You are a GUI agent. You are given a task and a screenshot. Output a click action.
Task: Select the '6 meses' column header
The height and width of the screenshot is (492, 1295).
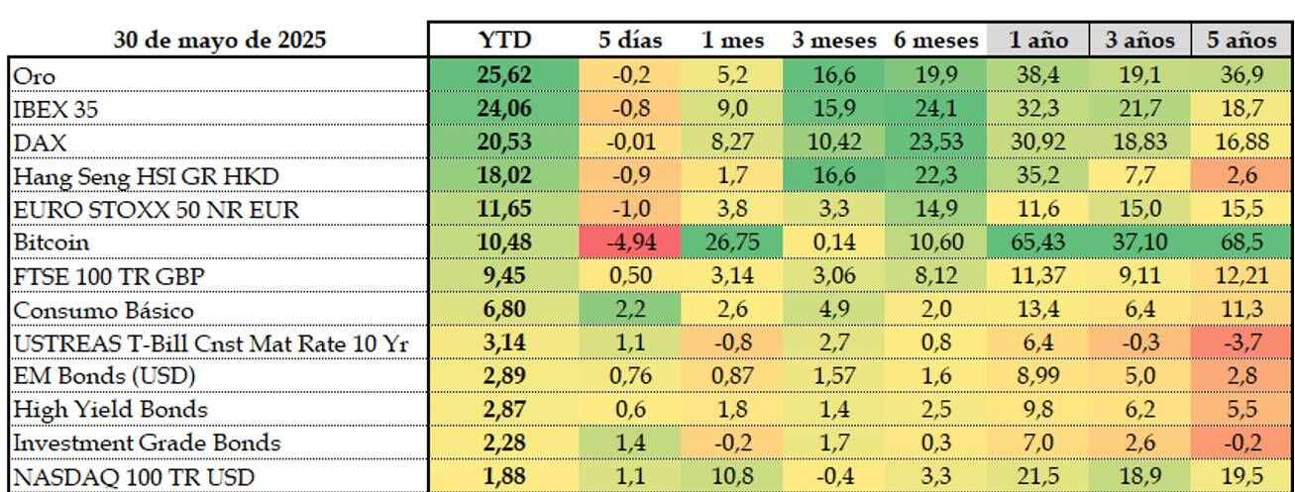coord(935,40)
